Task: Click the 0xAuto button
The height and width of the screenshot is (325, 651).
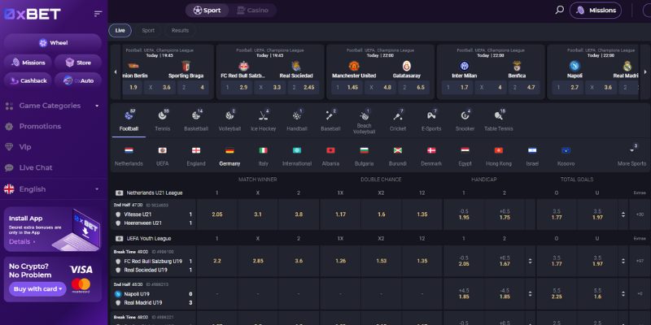Action: click(77, 80)
